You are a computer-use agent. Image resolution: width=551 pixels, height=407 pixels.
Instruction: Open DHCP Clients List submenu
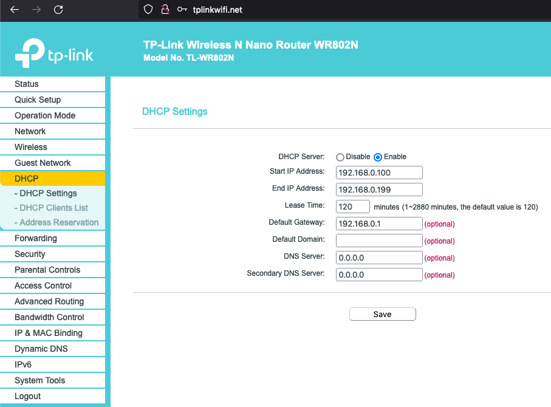pos(53,208)
